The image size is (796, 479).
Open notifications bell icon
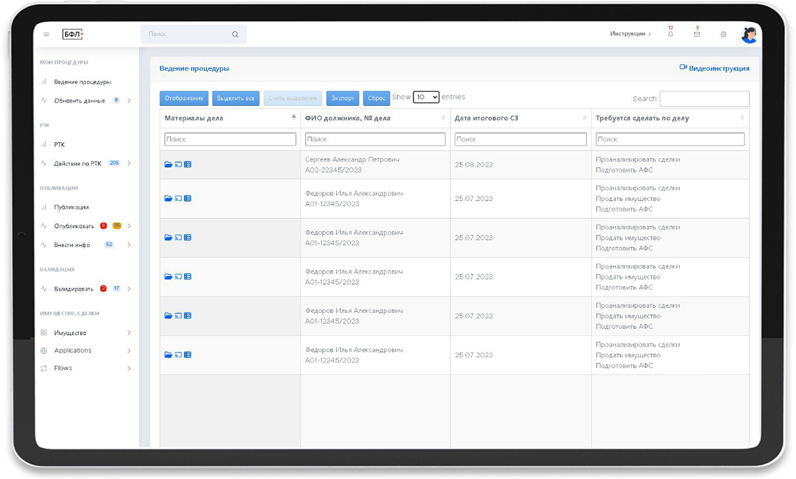click(670, 34)
